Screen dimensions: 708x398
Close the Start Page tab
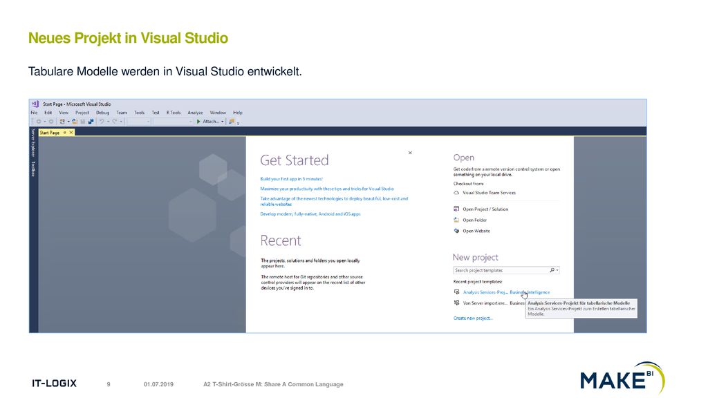(x=71, y=133)
